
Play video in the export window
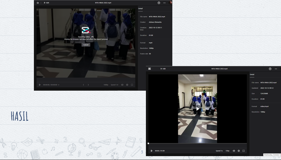pos(39,85)
